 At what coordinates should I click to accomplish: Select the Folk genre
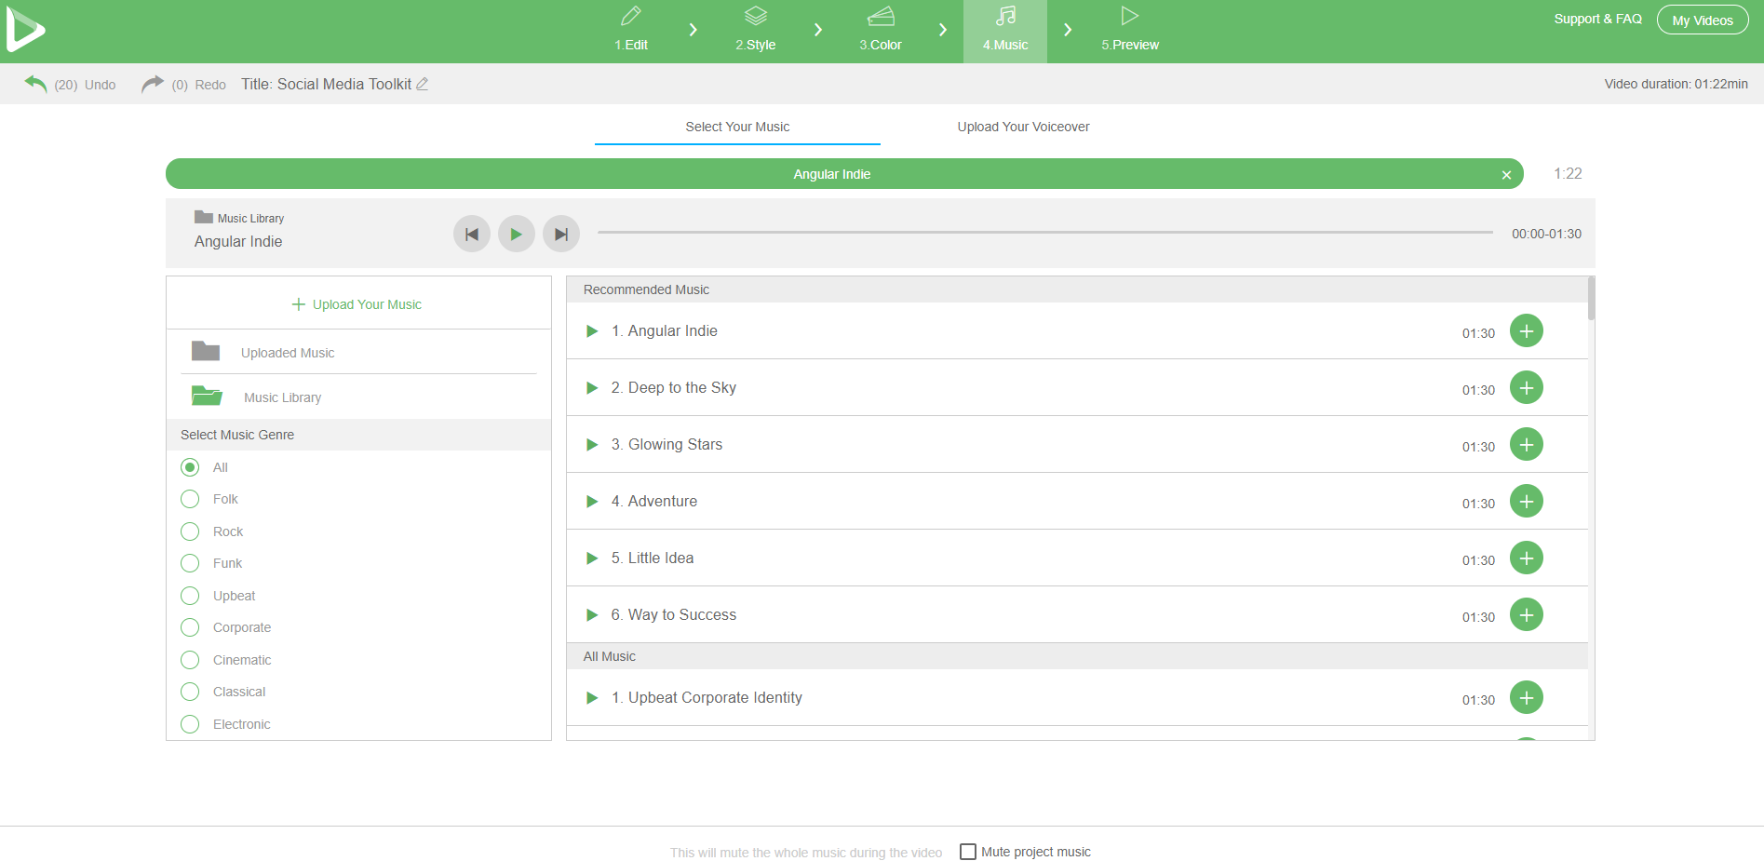(x=190, y=499)
